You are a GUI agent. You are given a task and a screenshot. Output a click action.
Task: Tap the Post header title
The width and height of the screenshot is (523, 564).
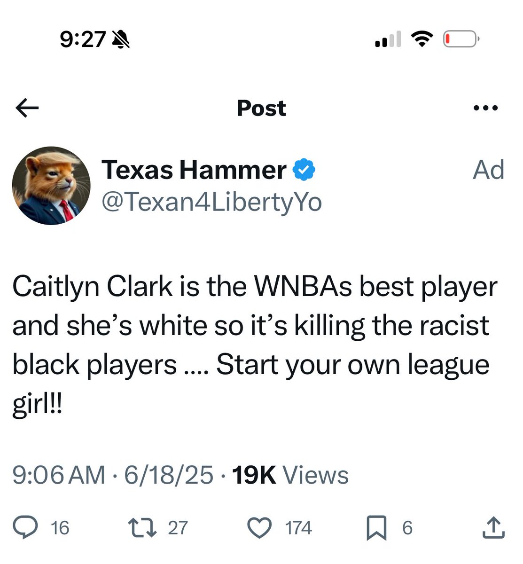[x=261, y=108]
